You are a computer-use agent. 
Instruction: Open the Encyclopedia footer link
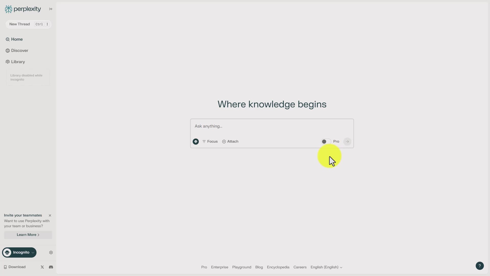click(x=278, y=267)
